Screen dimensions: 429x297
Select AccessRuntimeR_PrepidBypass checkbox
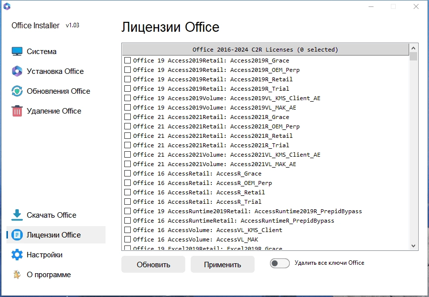(x=127, y=220)
